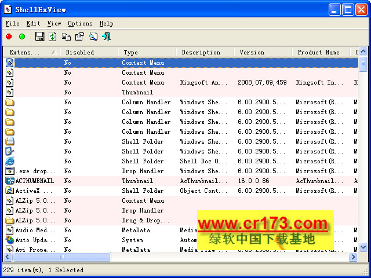Image resolution: width=371 pixels, height=278 pixels.
Task: Click the 'Drop Handler' cell in .exe drop row
Action: (143, 171)
